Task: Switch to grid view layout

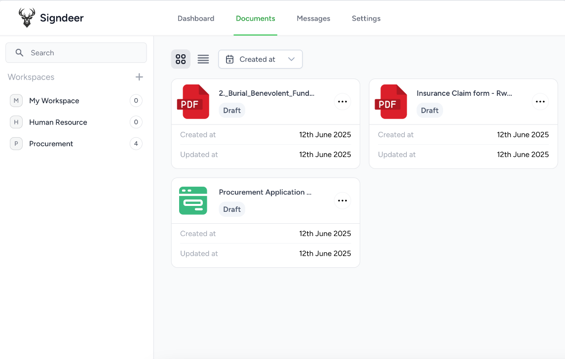Action: coord(181,59)
